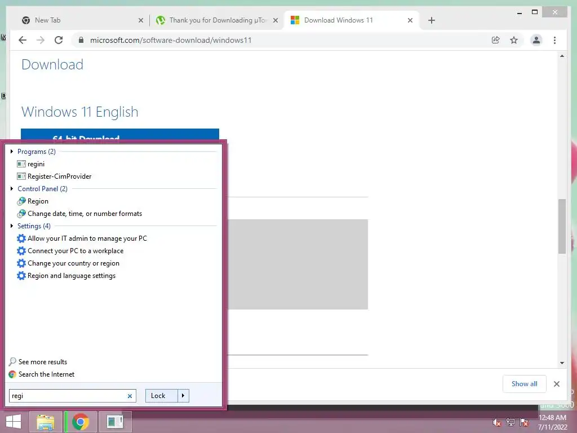Click the scrollbar down arrow
This screenshot has width=577, height=433.
pos(562,363)
